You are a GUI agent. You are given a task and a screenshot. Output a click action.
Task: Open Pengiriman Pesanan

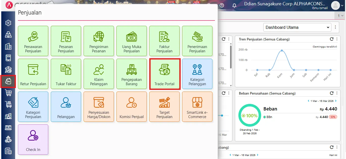coord(99,41)
